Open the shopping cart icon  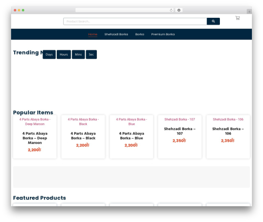click(x=238, y=18)
